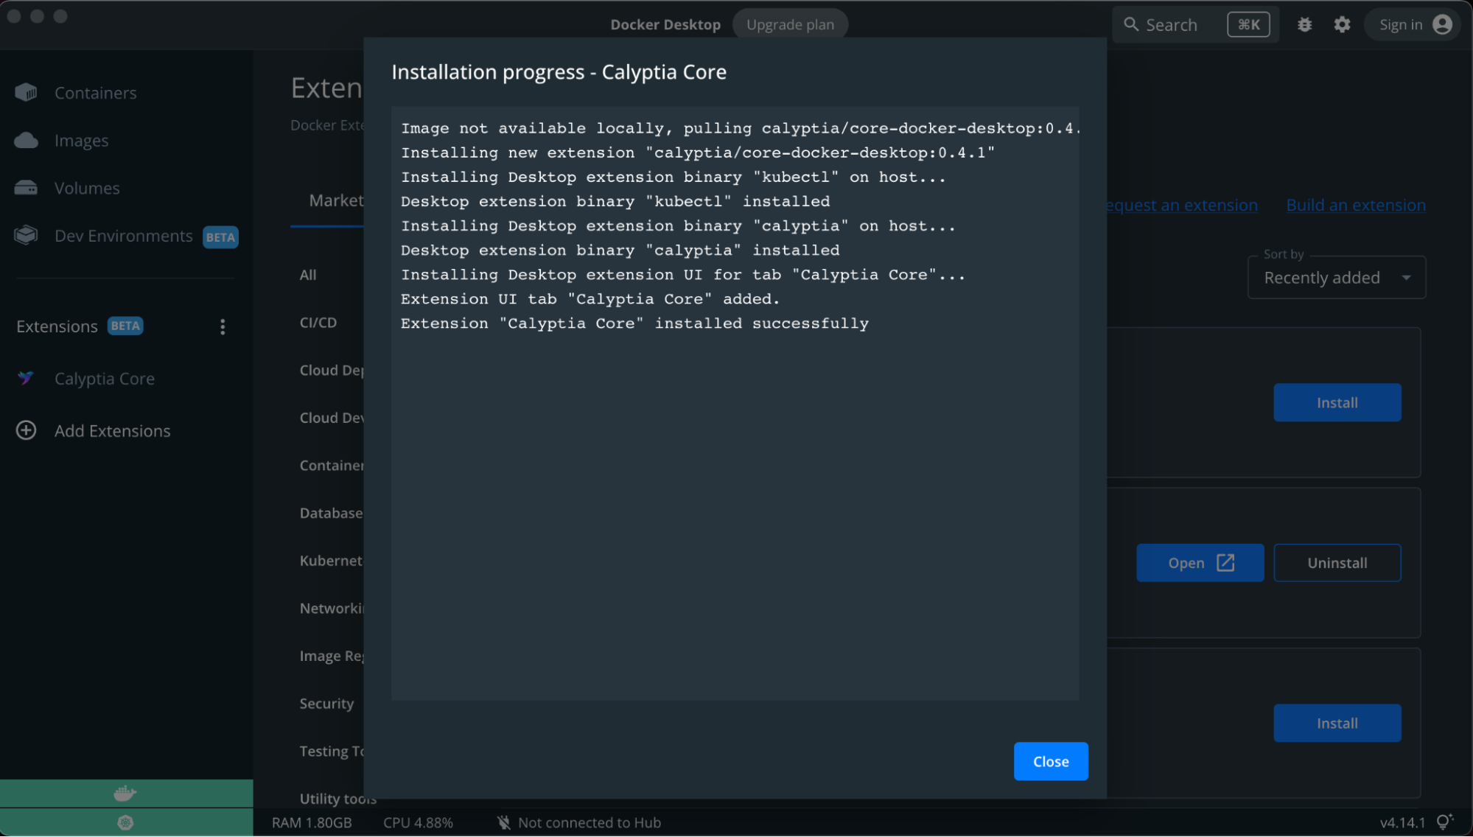The width and height of the screenshot is (1473, 837).
Task: Click the Add Extensions icon
Action: (x=27, y=430)
